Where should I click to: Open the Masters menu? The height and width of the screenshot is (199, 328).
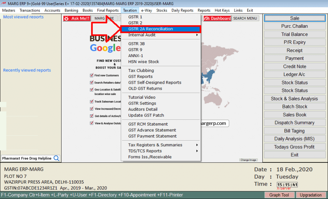[x=9, y=10]
